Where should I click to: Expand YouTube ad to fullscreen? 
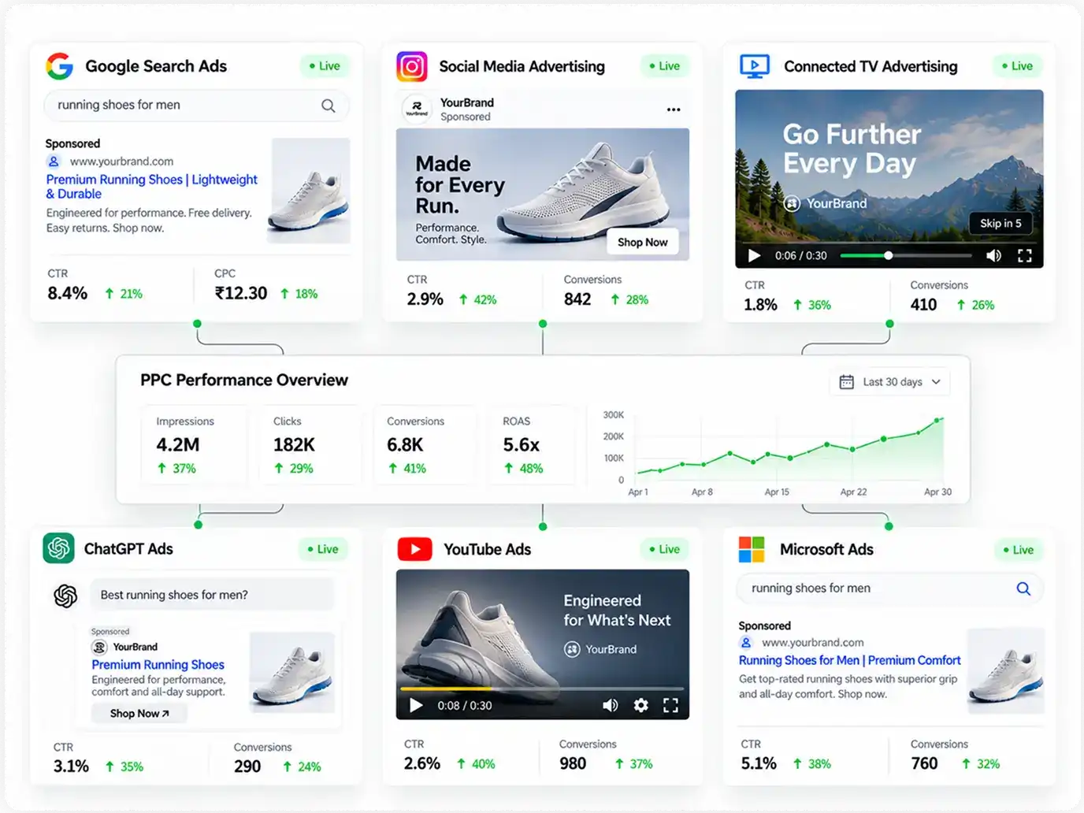pyautogui.click(x=670, y=705)
